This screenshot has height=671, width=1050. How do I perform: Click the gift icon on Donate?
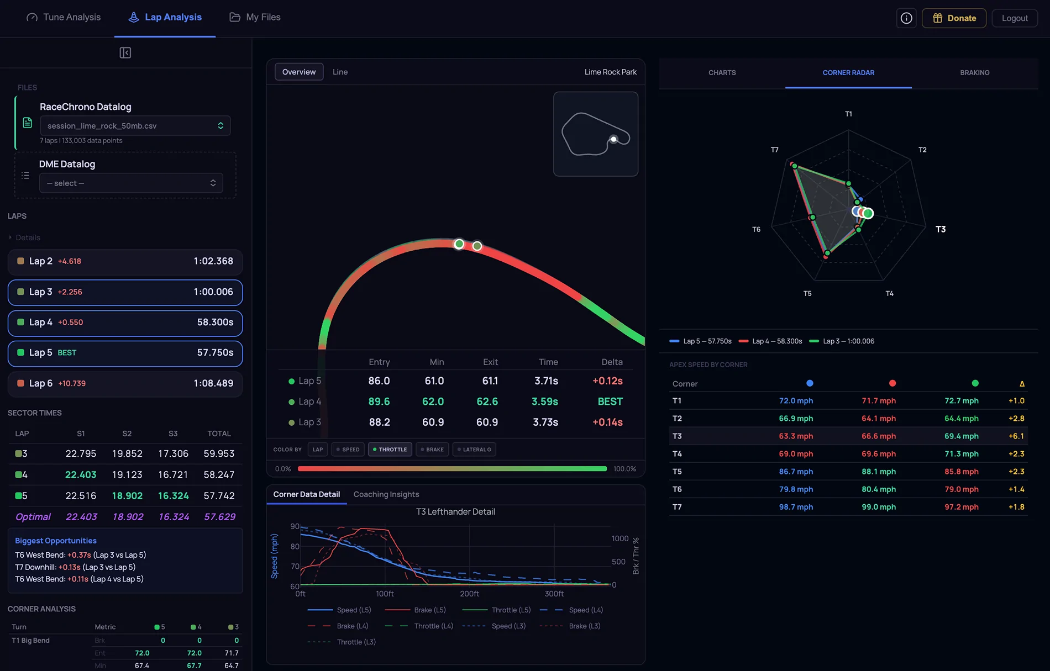938,18
